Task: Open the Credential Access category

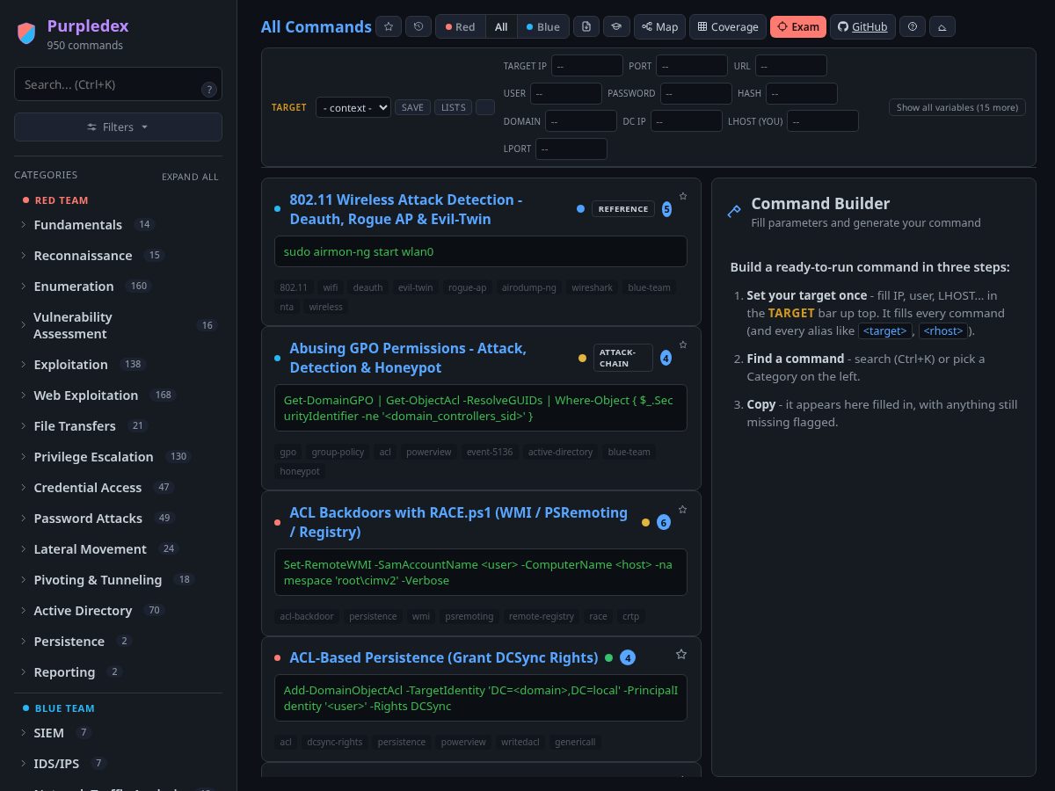Action: pyautogui.click(x=118, y=488)
